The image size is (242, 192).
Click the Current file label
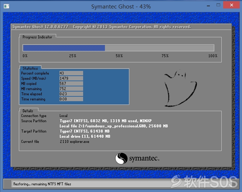click(x=30, y=141)
